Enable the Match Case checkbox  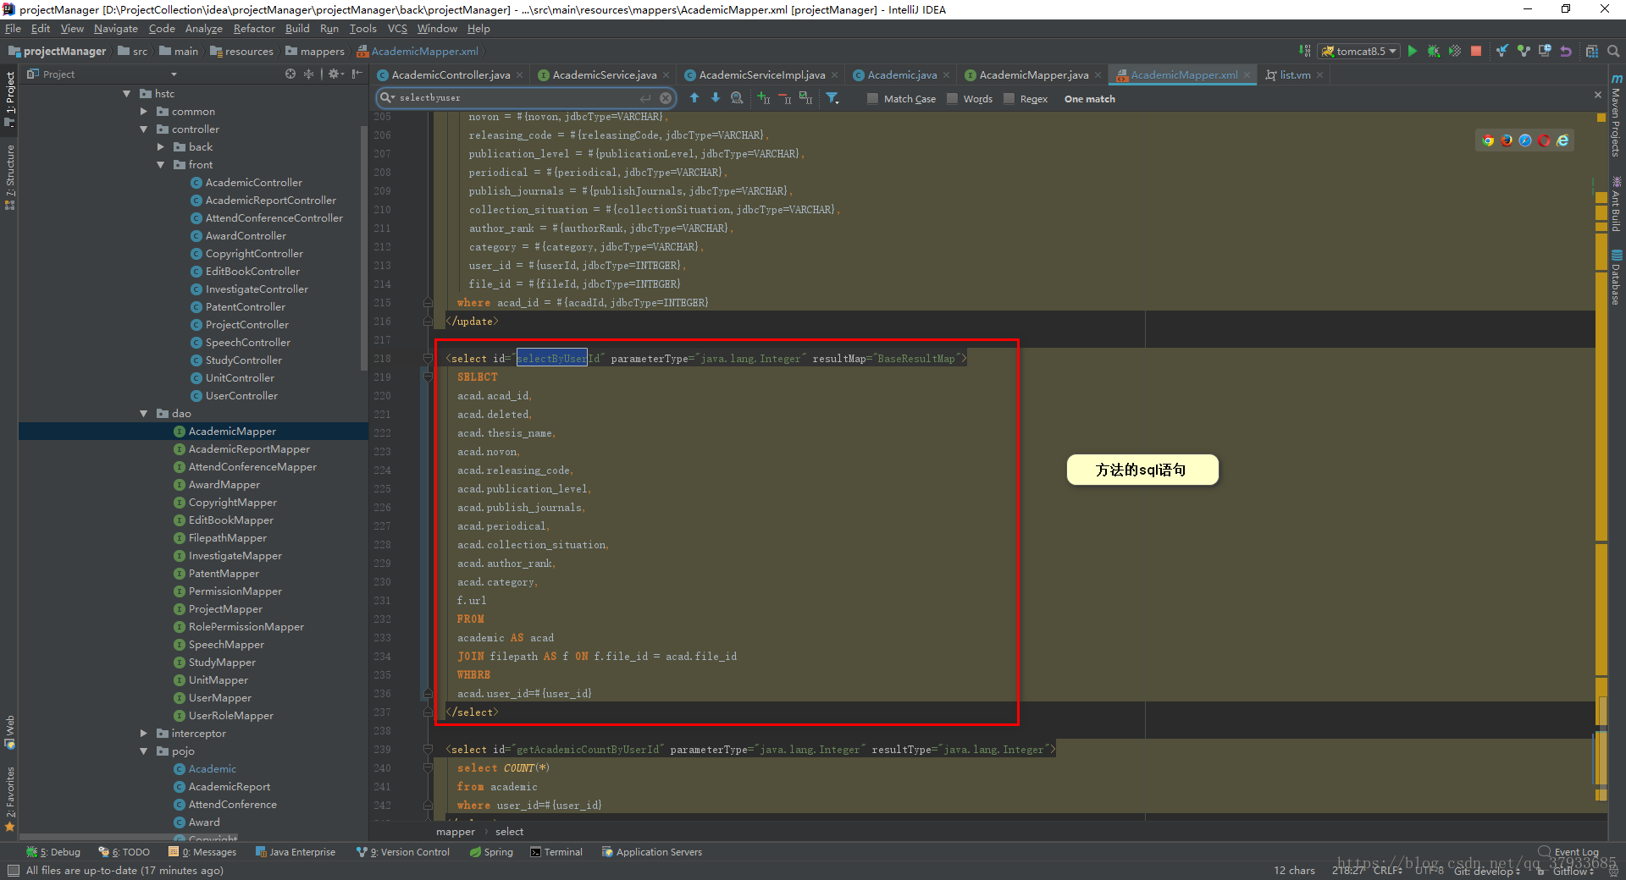(x=872, y=99)
